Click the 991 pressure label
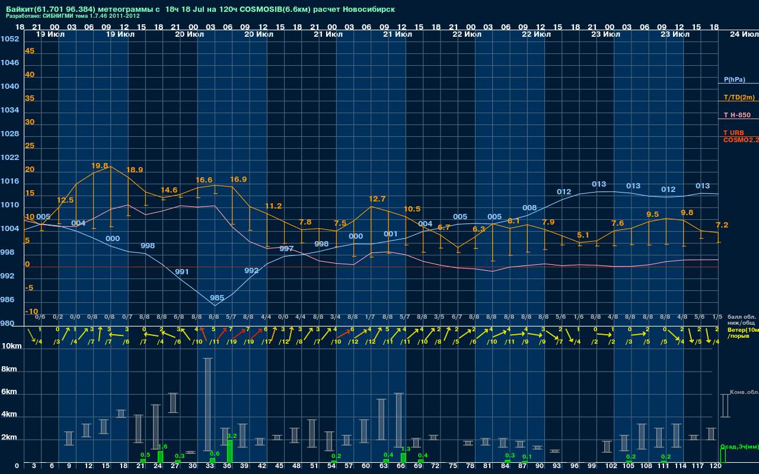Screen dimensions: 759x474 tap(182, 271)
